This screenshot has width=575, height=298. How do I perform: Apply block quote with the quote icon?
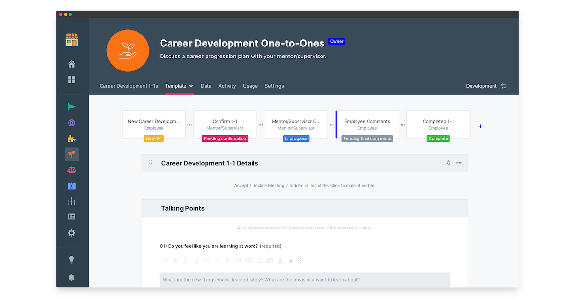(x=238, y=261)
